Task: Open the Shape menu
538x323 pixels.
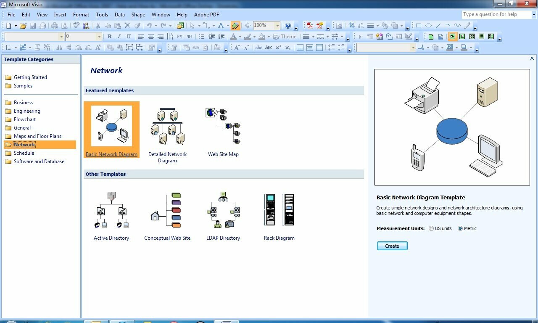Action: coord(138,15)
